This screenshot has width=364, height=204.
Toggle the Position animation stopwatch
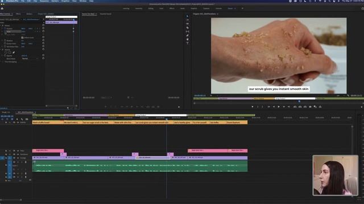pyautogui.click(x=5, y=29)
